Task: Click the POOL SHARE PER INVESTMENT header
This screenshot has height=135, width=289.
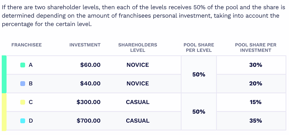Action: point(256,48)
